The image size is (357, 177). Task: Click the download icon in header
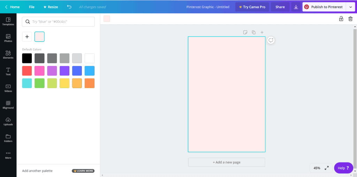pos(296,7)
